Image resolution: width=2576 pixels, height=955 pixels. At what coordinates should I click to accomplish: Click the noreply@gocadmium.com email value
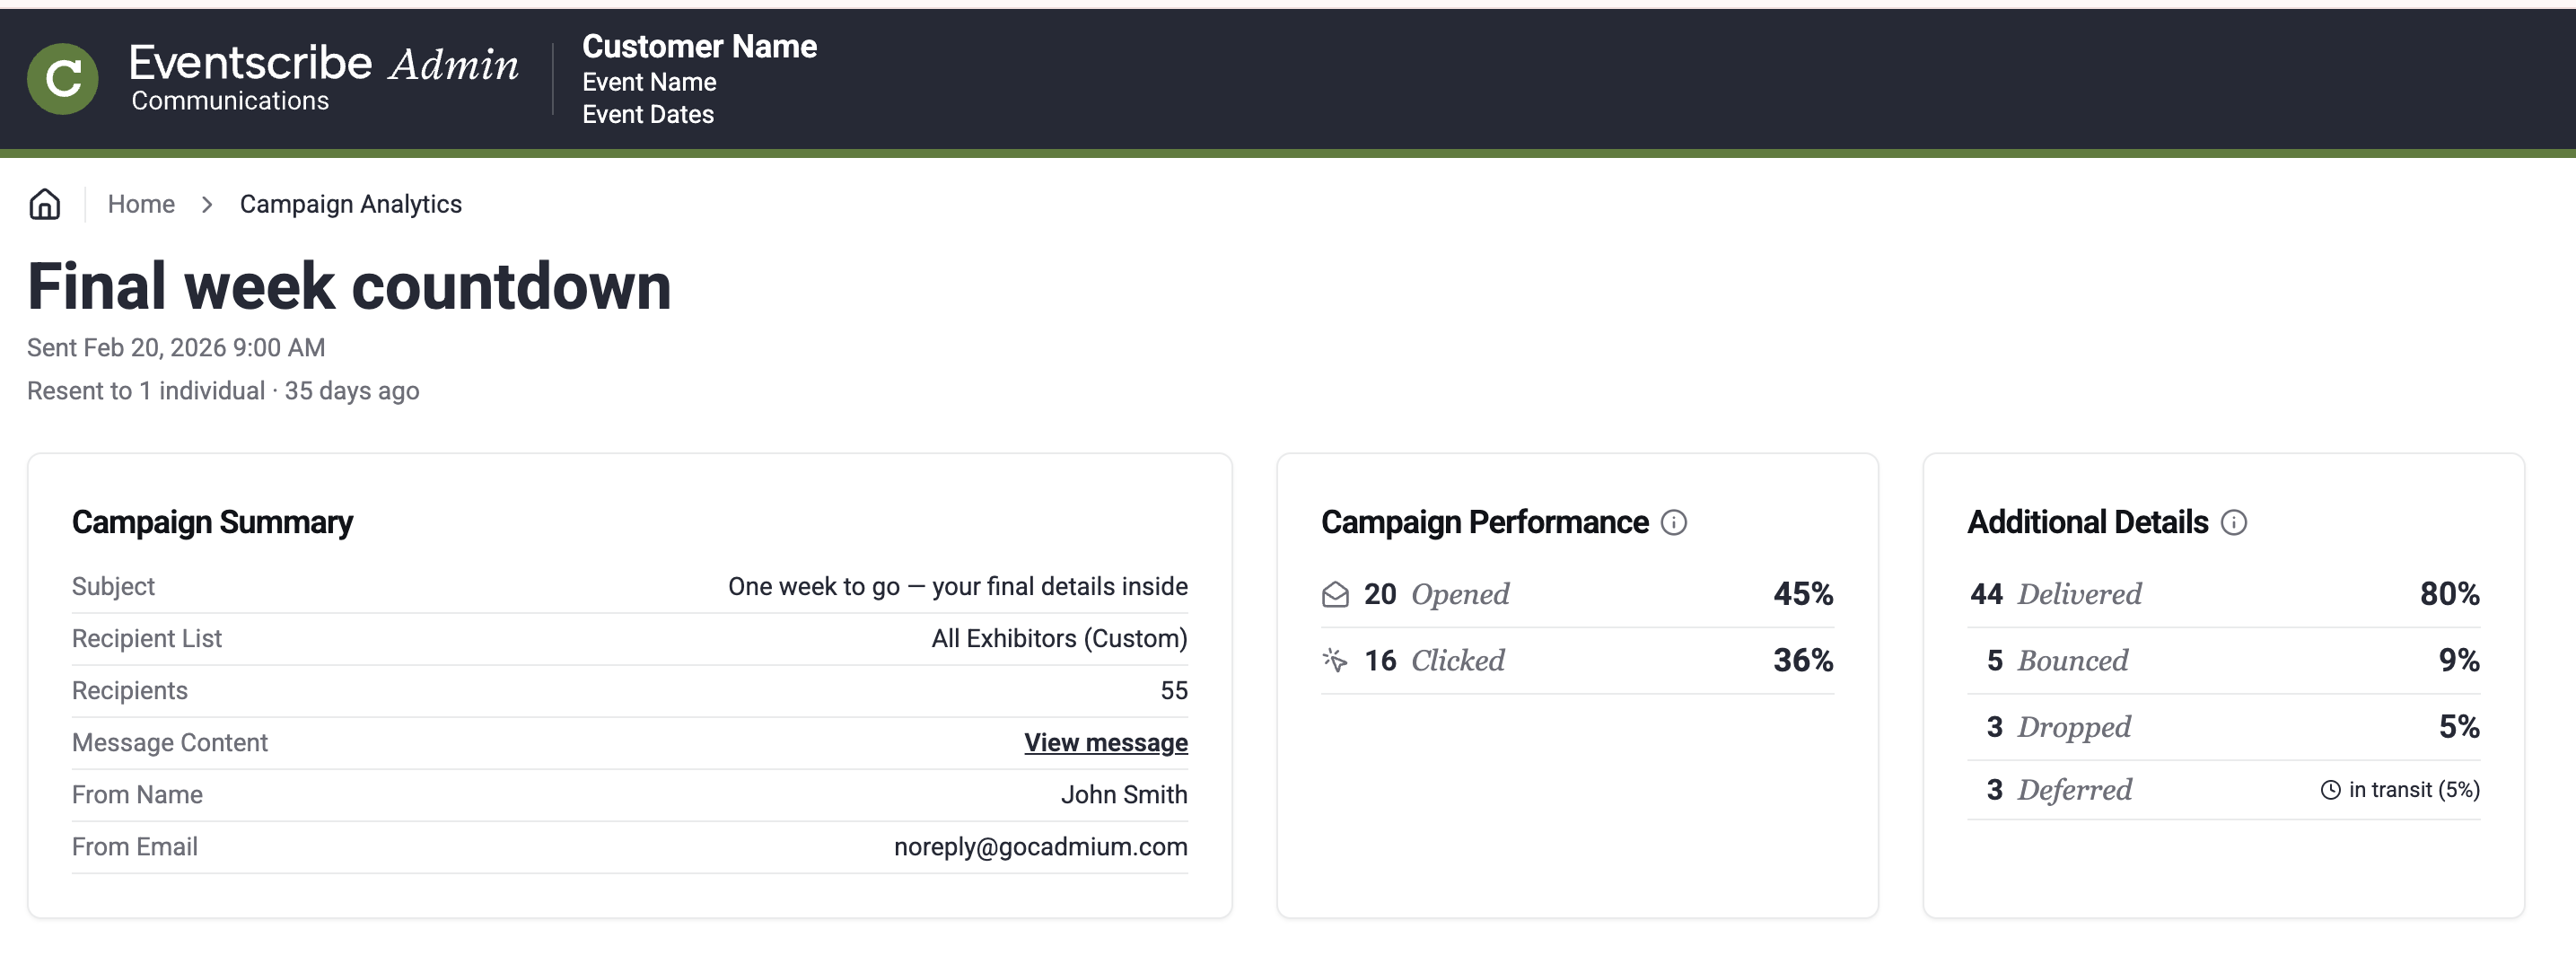pyautogui.click(x=1041, y=847)
